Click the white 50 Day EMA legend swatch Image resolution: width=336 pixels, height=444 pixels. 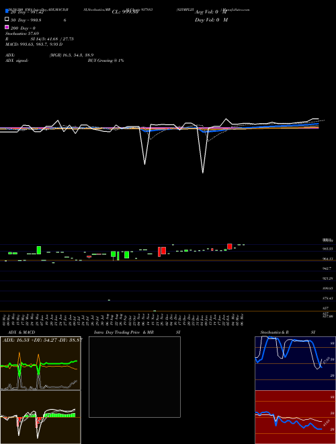point(7,19)
